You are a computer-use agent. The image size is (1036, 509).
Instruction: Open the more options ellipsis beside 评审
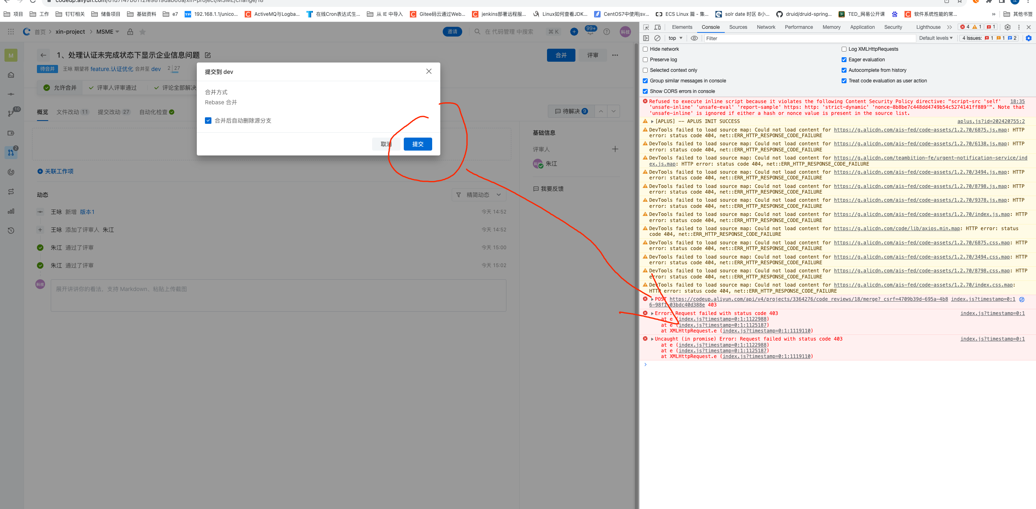615,55
